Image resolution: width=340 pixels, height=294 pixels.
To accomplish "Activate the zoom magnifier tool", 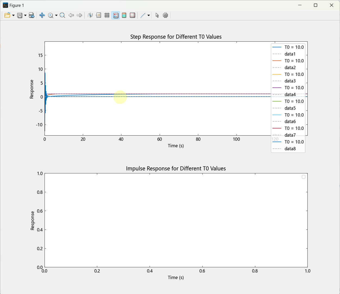I will [x=51, y=15].
